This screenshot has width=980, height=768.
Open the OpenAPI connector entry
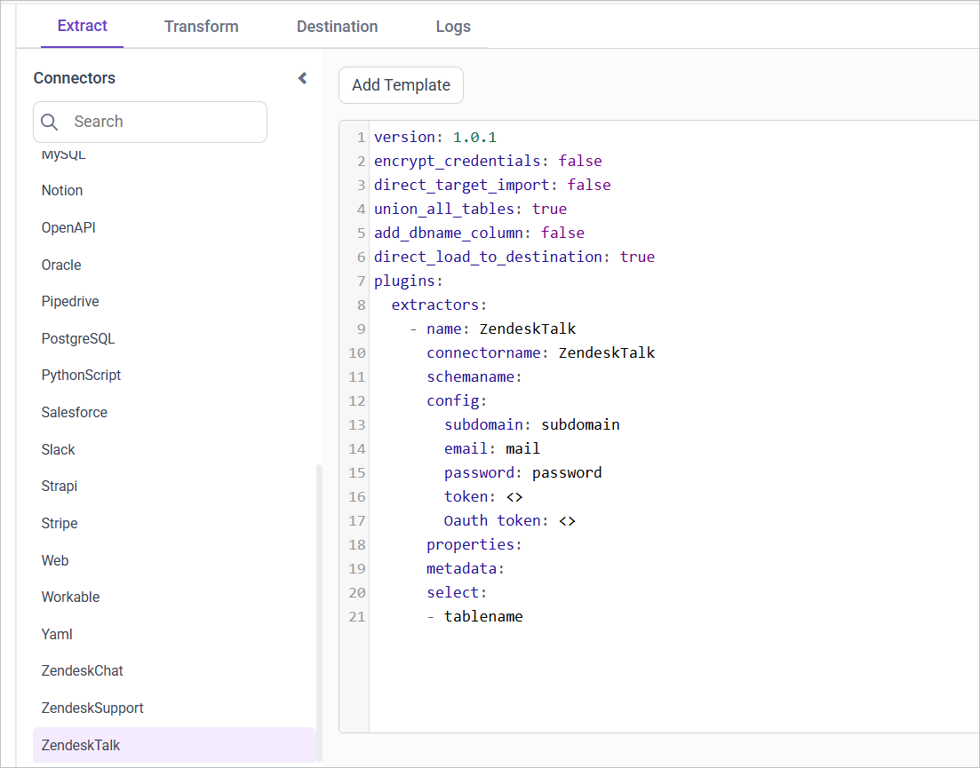click(x=68, y=227)
